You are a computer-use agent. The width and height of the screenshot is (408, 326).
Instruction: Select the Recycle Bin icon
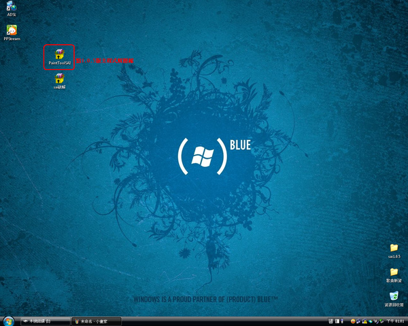pos(394,299)
